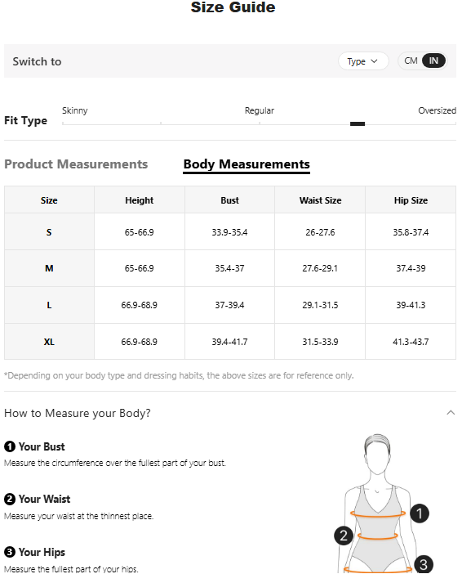The width and height of the screenshot is (462, 583).
Task: Select the Body Measurements tab
Action: tap(247, 164)
